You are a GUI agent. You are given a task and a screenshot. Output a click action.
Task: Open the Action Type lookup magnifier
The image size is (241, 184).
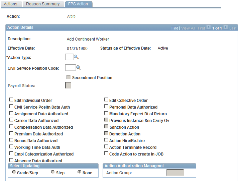76,57
